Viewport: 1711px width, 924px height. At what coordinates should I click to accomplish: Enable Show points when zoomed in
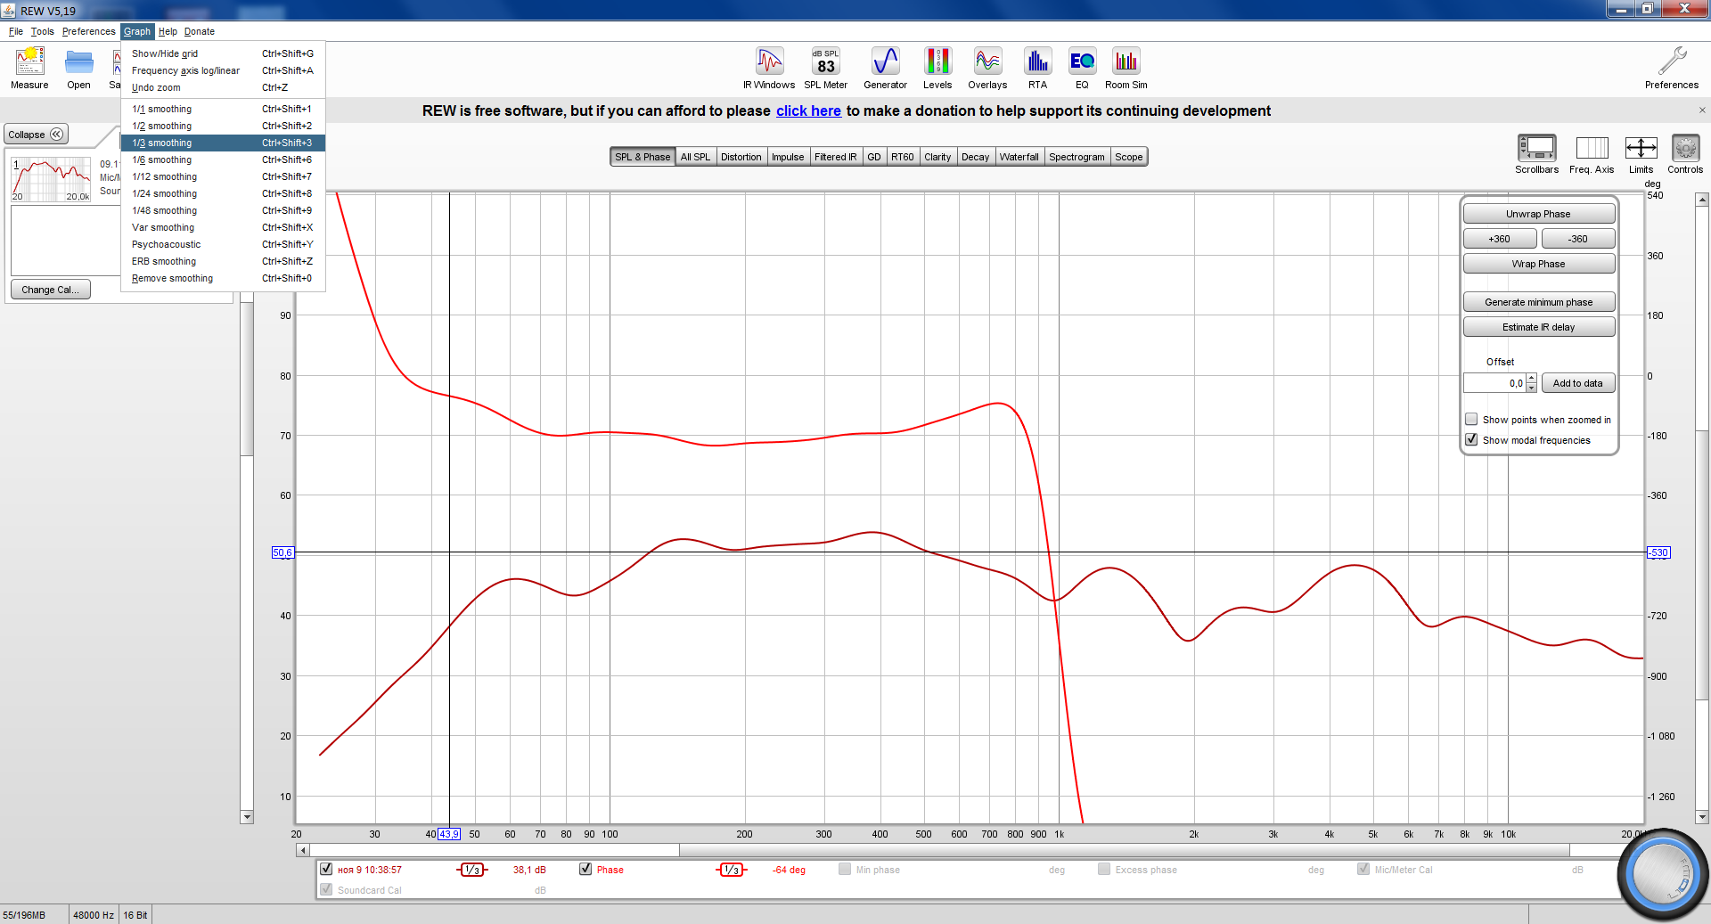pyautogui.click(x=1471, y=420)
